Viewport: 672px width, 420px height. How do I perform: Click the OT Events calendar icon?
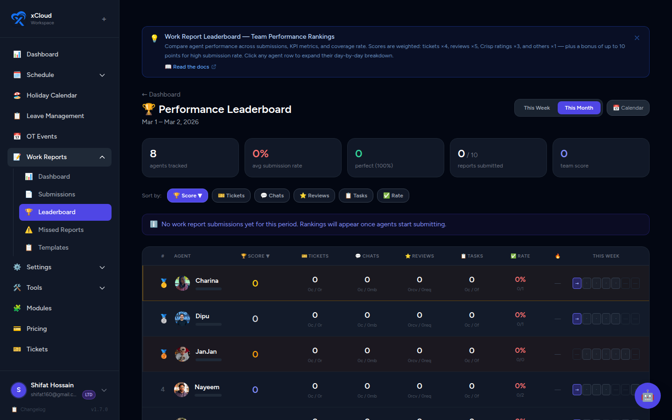[16, 136]
